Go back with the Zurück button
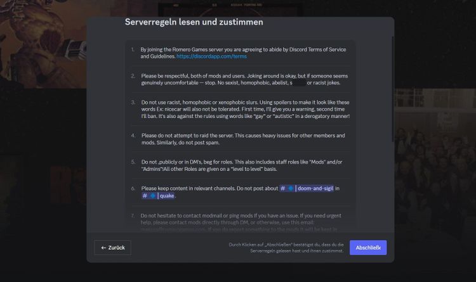Viewport: 476px width, 282px height. 113,248
